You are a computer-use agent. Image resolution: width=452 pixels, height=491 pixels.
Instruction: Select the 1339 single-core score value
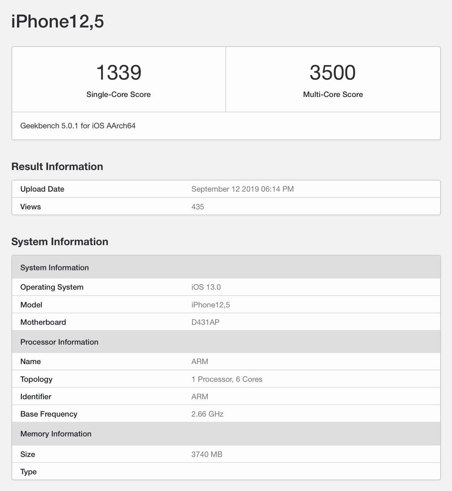(x=119, y=72)
